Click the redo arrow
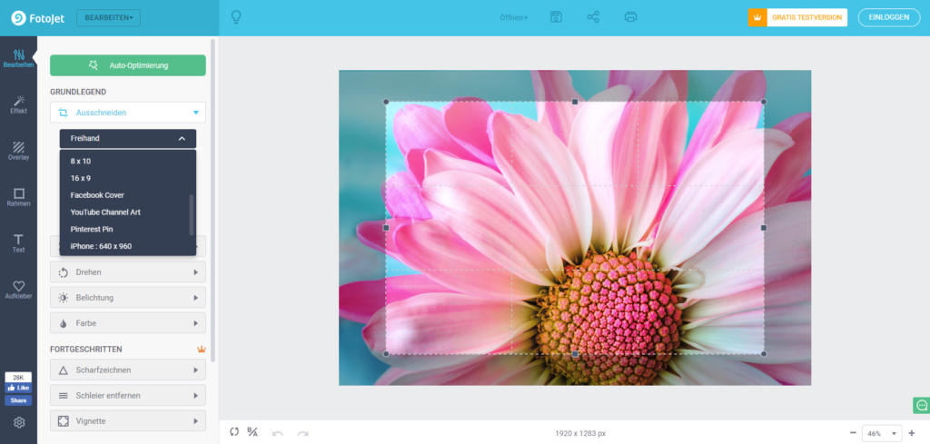 click(x=303, y=433)
